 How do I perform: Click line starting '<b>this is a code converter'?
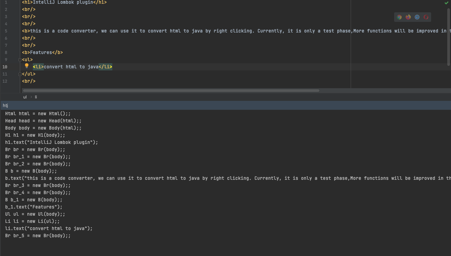(236, 31)
